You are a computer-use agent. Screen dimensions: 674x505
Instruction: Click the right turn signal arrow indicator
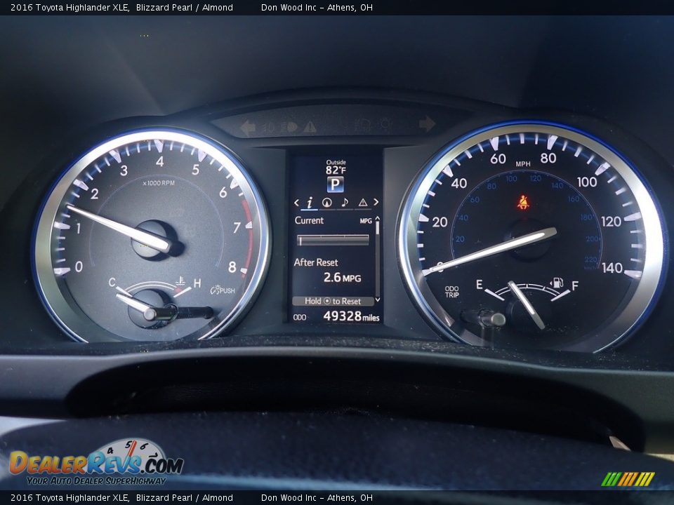click(428, 123)
